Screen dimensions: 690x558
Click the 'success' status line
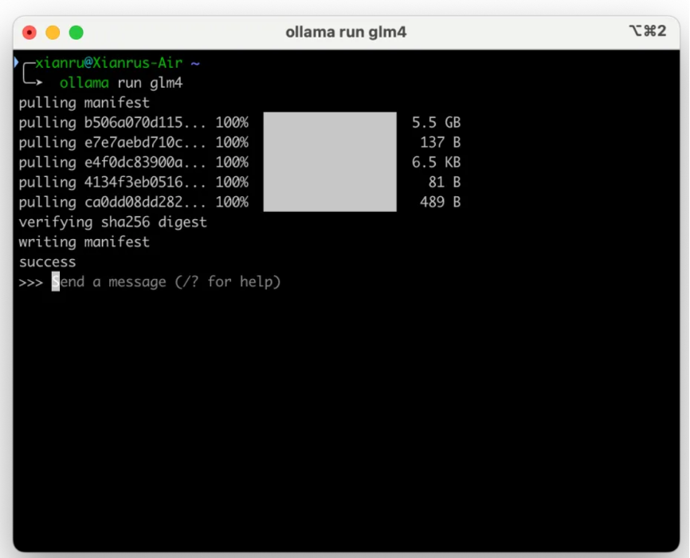click(x=47, y=262)
